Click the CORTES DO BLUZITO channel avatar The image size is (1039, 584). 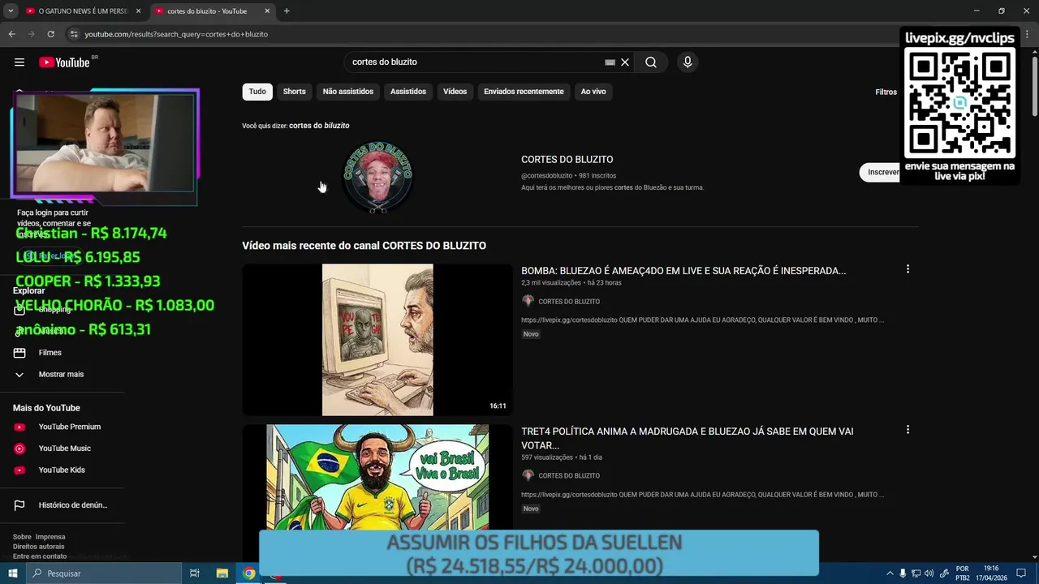pos(377,176)
